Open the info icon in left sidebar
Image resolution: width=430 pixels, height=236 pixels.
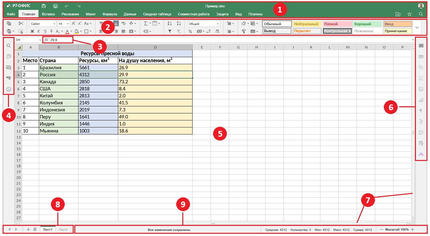point(9,89)
